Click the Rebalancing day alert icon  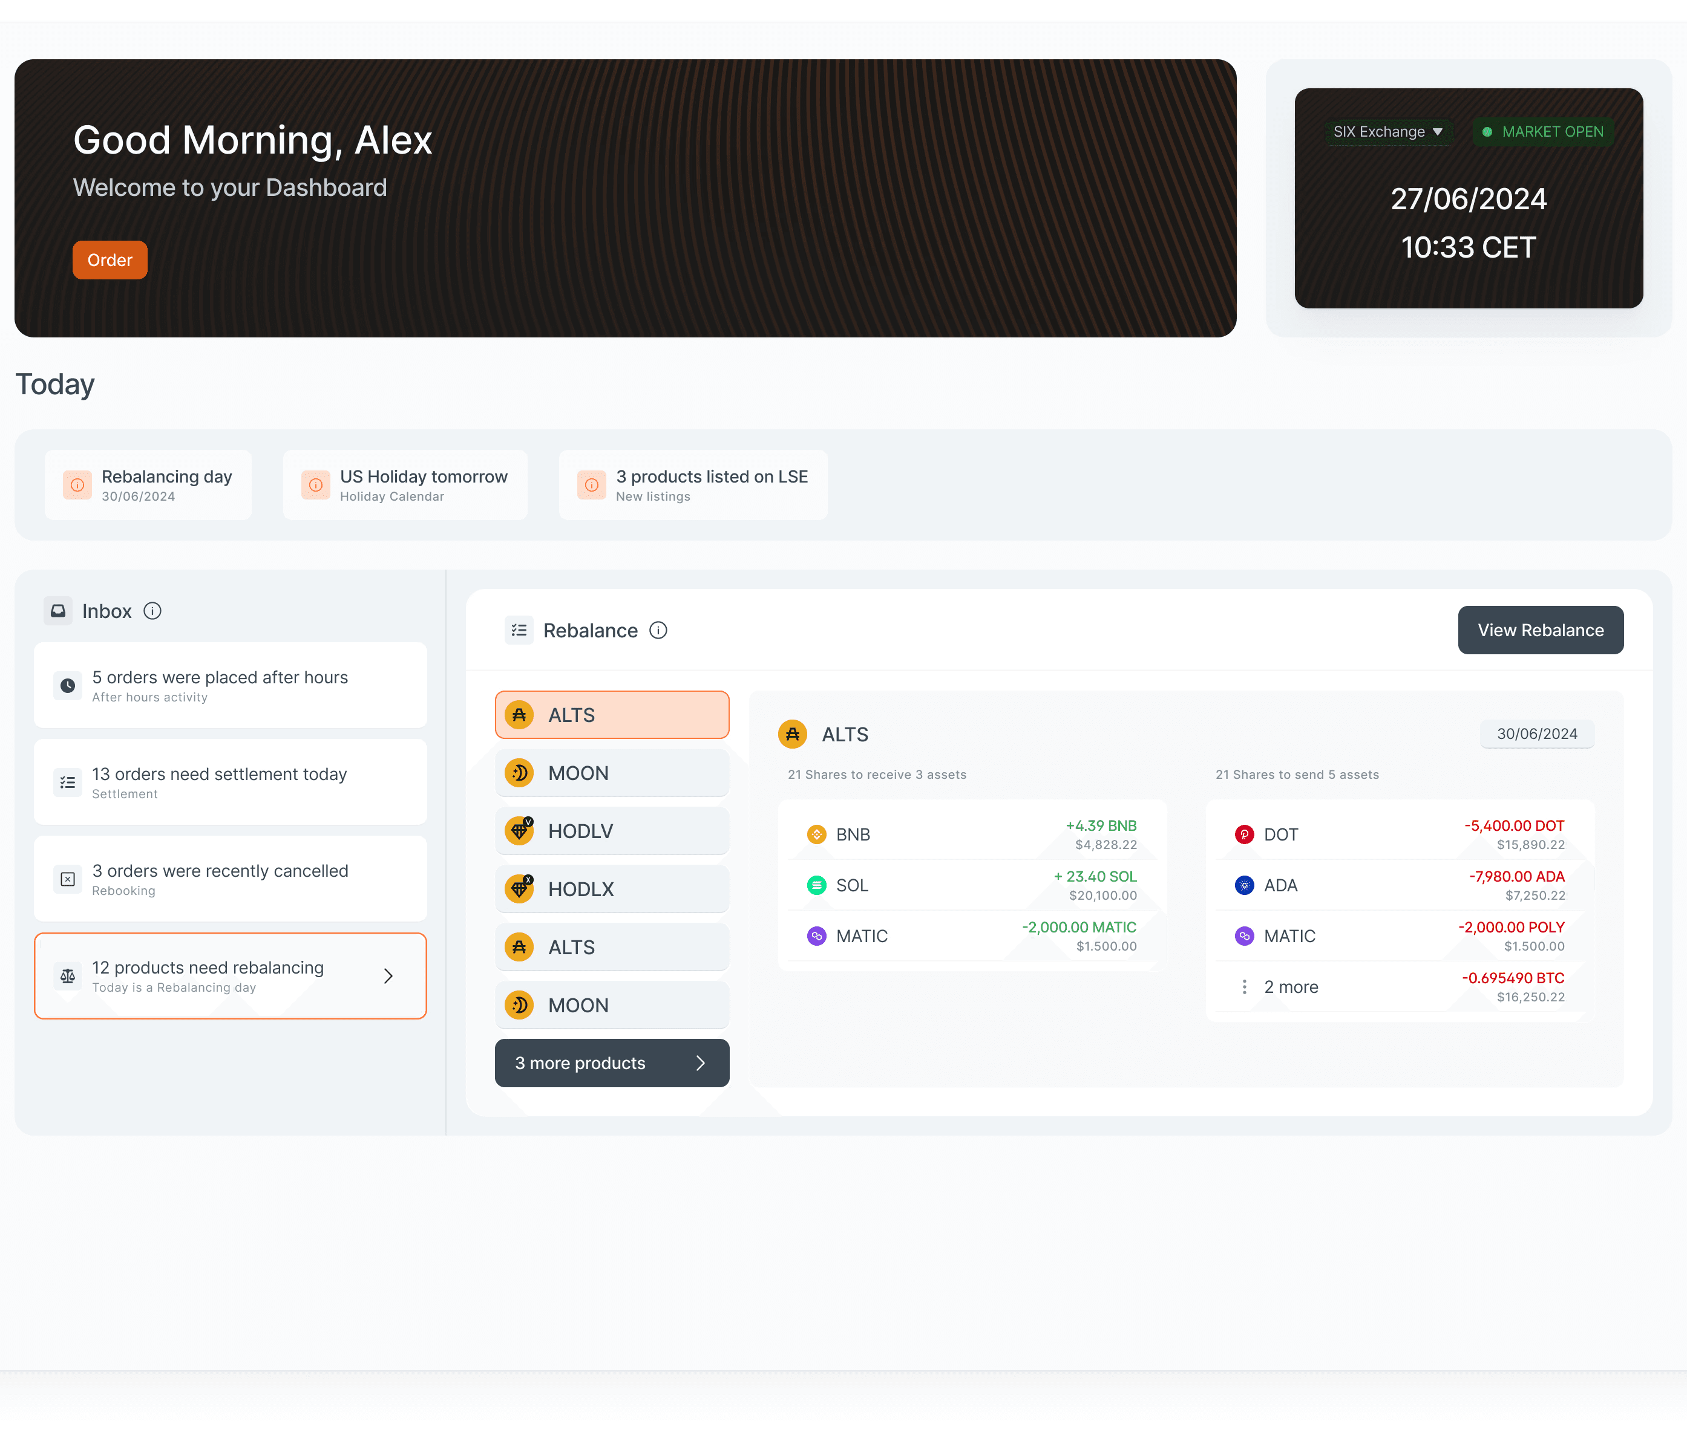77,485
